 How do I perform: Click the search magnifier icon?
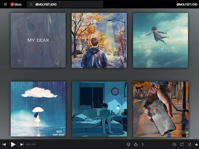[x=31, y=5]
